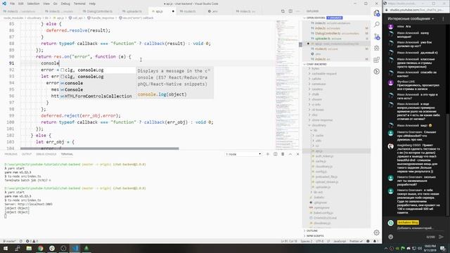
Task: Open Manage gear at bottom of activity bar
Action: tap(377, 233)
